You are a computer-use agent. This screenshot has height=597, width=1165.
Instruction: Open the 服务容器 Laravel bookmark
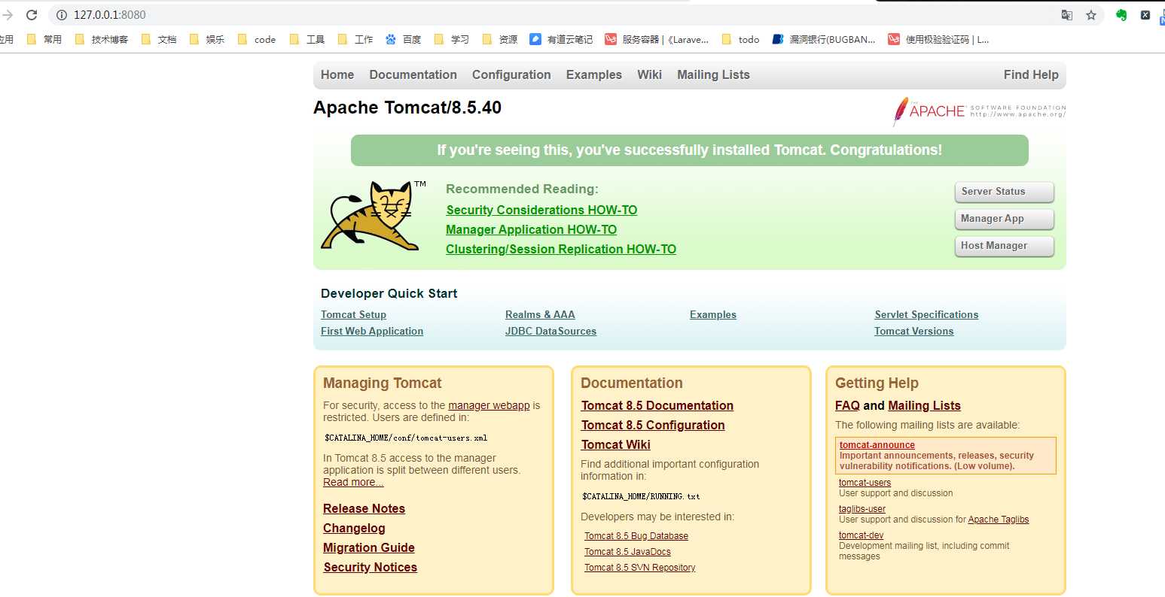[657, 39]
